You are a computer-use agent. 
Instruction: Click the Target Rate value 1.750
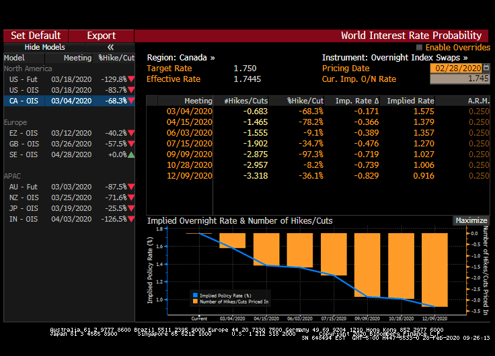coord(245,69)
